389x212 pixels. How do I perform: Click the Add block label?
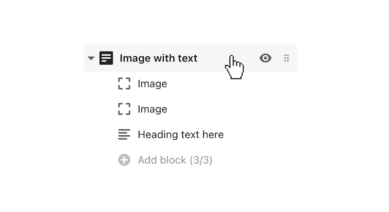point(162,160)
